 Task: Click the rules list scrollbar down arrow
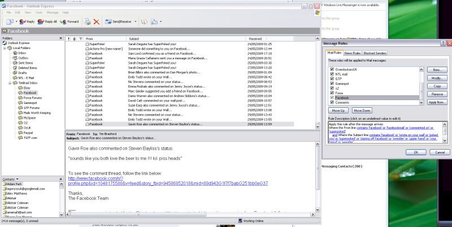(x=421, y=102)
